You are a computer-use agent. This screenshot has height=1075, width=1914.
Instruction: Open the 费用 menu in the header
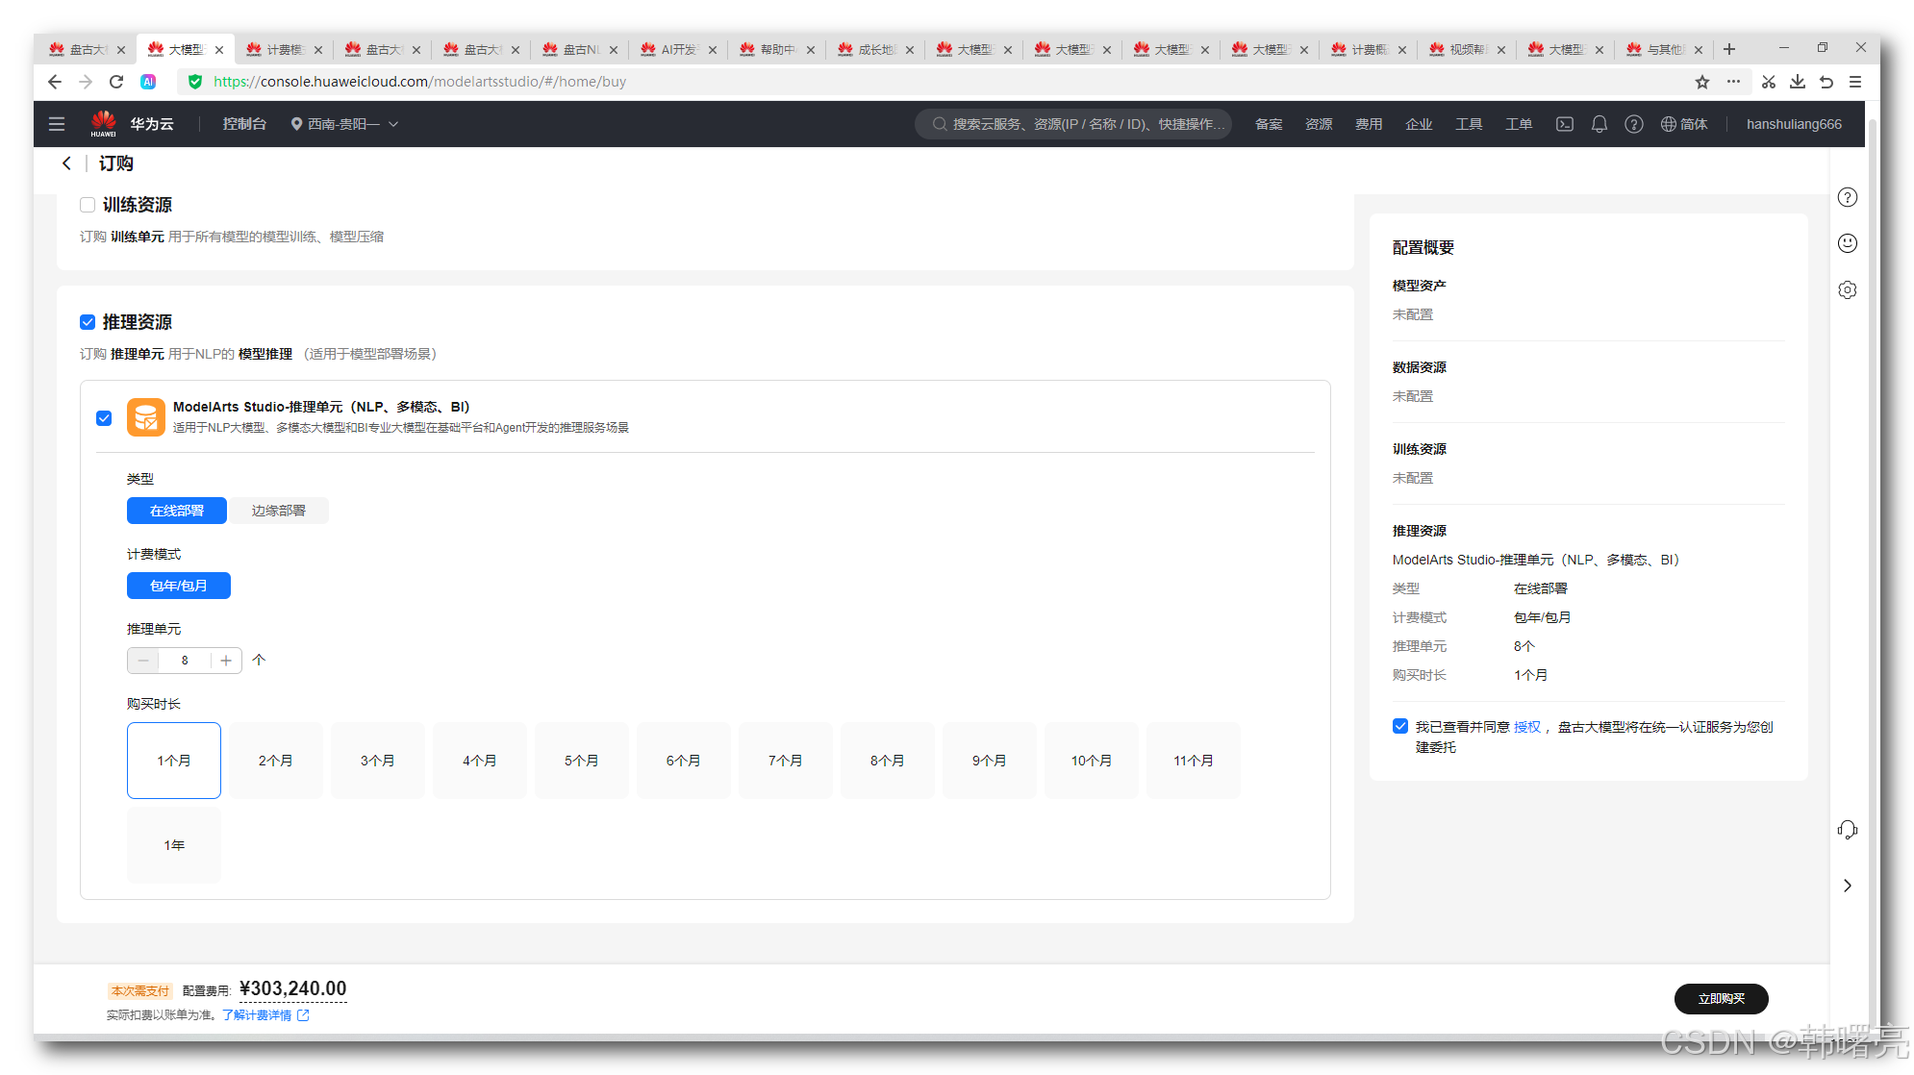pyautogui.click(x=1368, y=124)
